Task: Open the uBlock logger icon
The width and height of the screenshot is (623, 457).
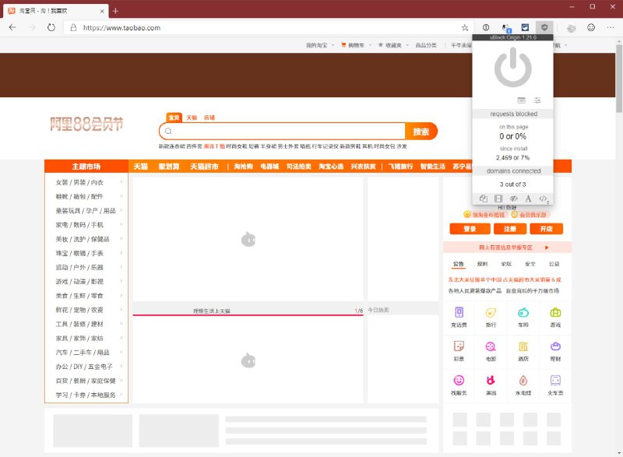Action: [x=521, y=100]
